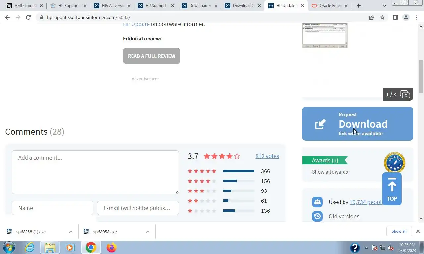The height and width of the screenshot is (254, 424).
Task: Click the E-mail input field
Action: 138,208
